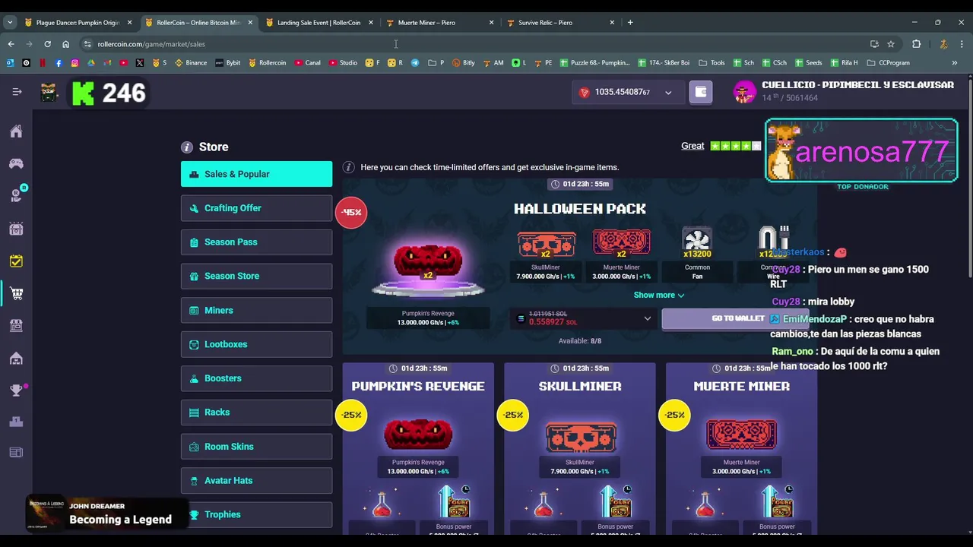Image resolution: width=973 pixels, height=547 pixels.
Task: Switch to Plague Dancer browser tab
Action: (x=78, y=23)
